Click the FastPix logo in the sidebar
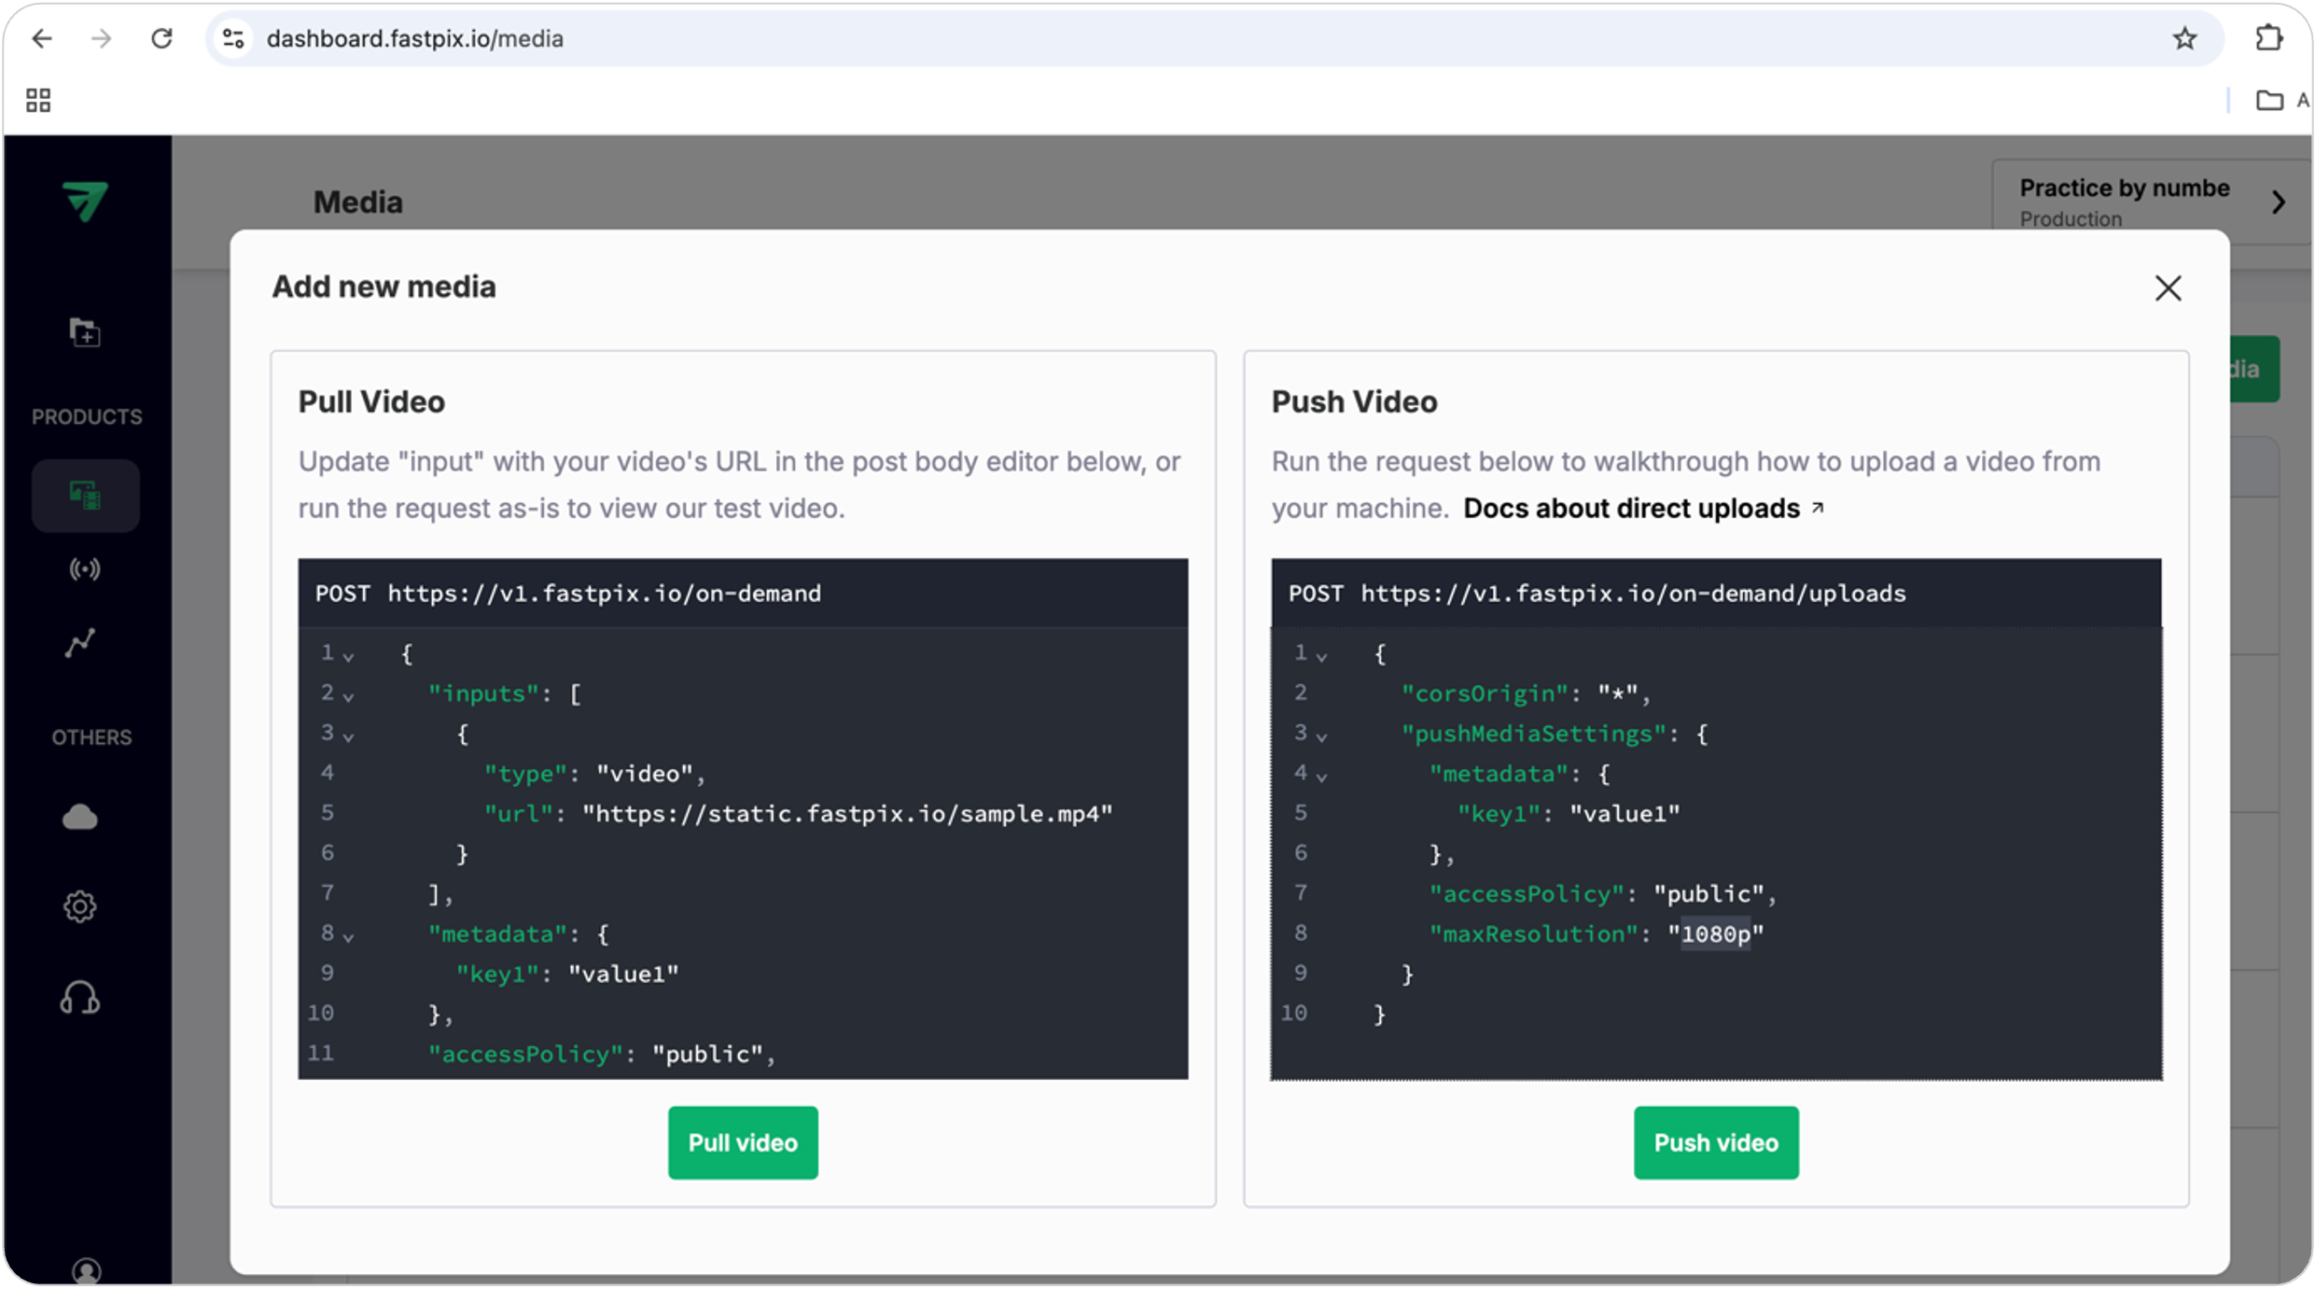2315x1289 pixels. point(85,201)
